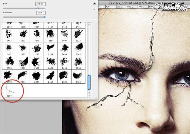The width and height of the screenshot is (190, 134).
Task: Select the 2304 crack brush preset
Action: [x=9, y=90]
